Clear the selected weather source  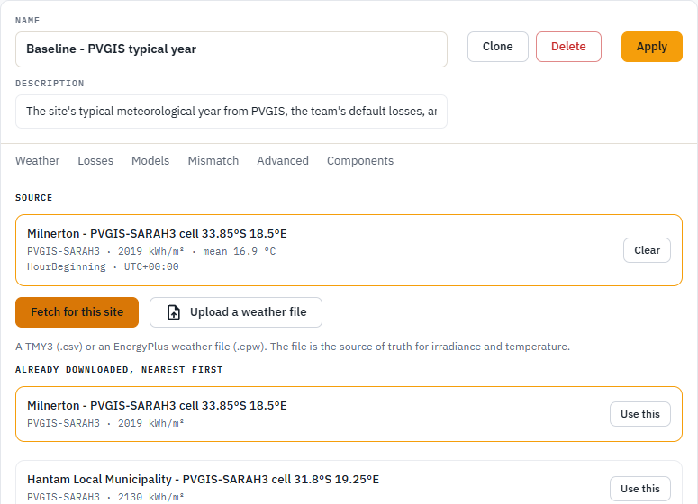(647, 250)
